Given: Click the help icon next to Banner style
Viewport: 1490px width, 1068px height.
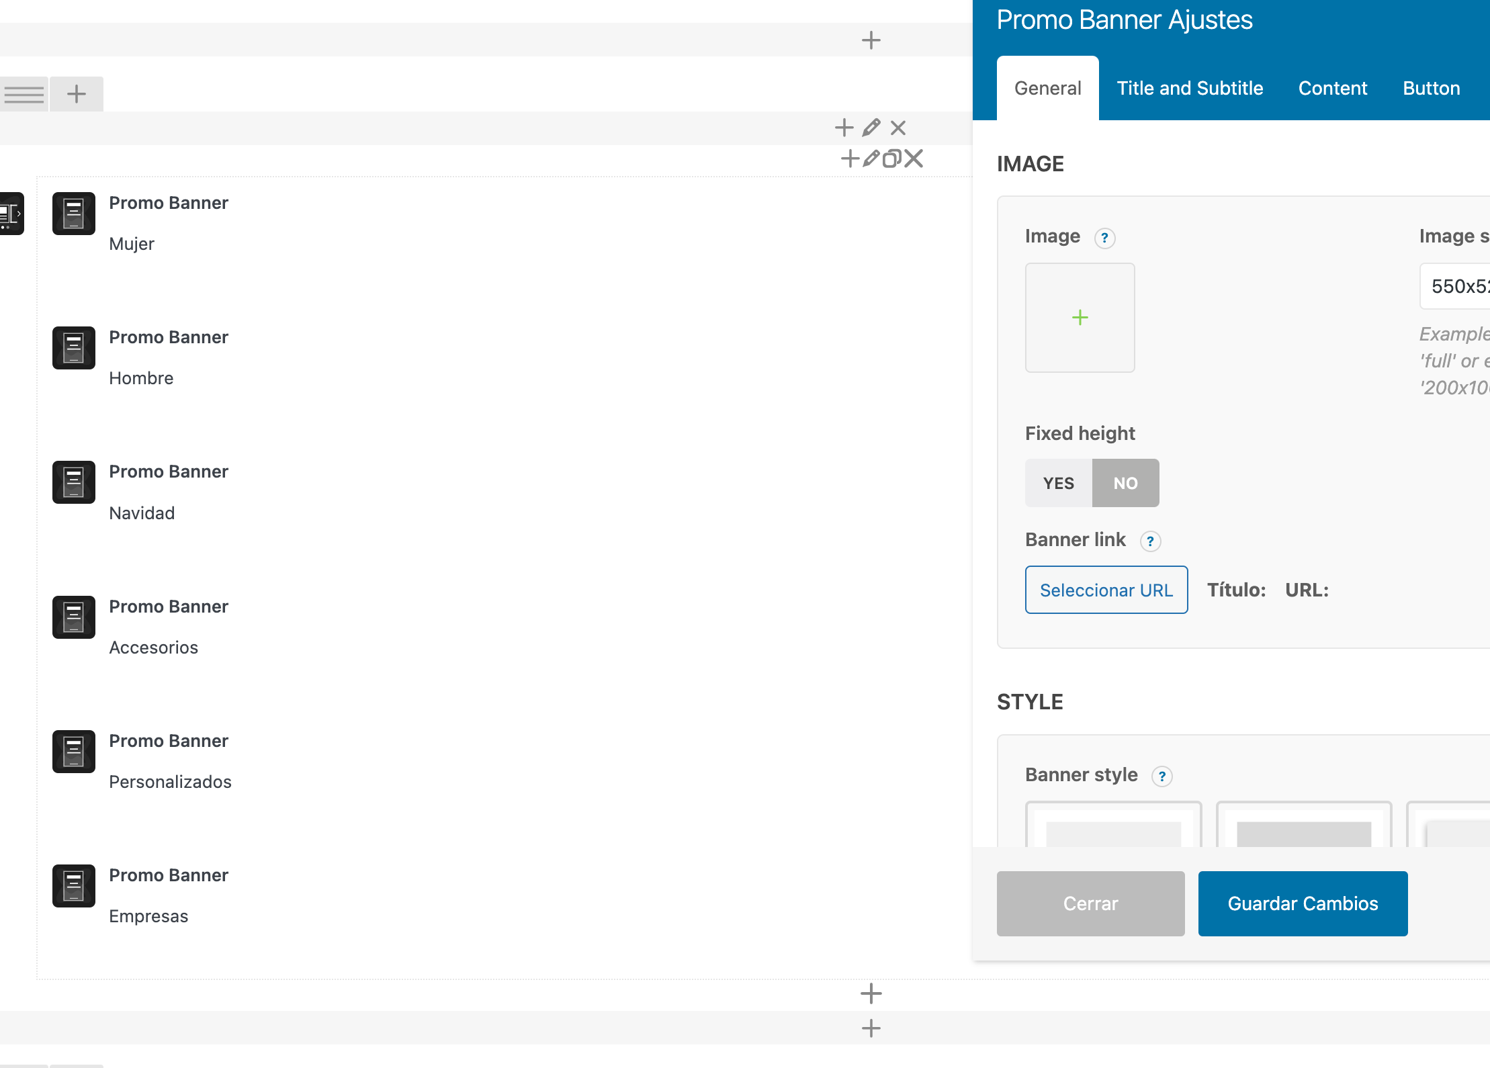Looking at the screenshot, I should (x=1162, y=776).
